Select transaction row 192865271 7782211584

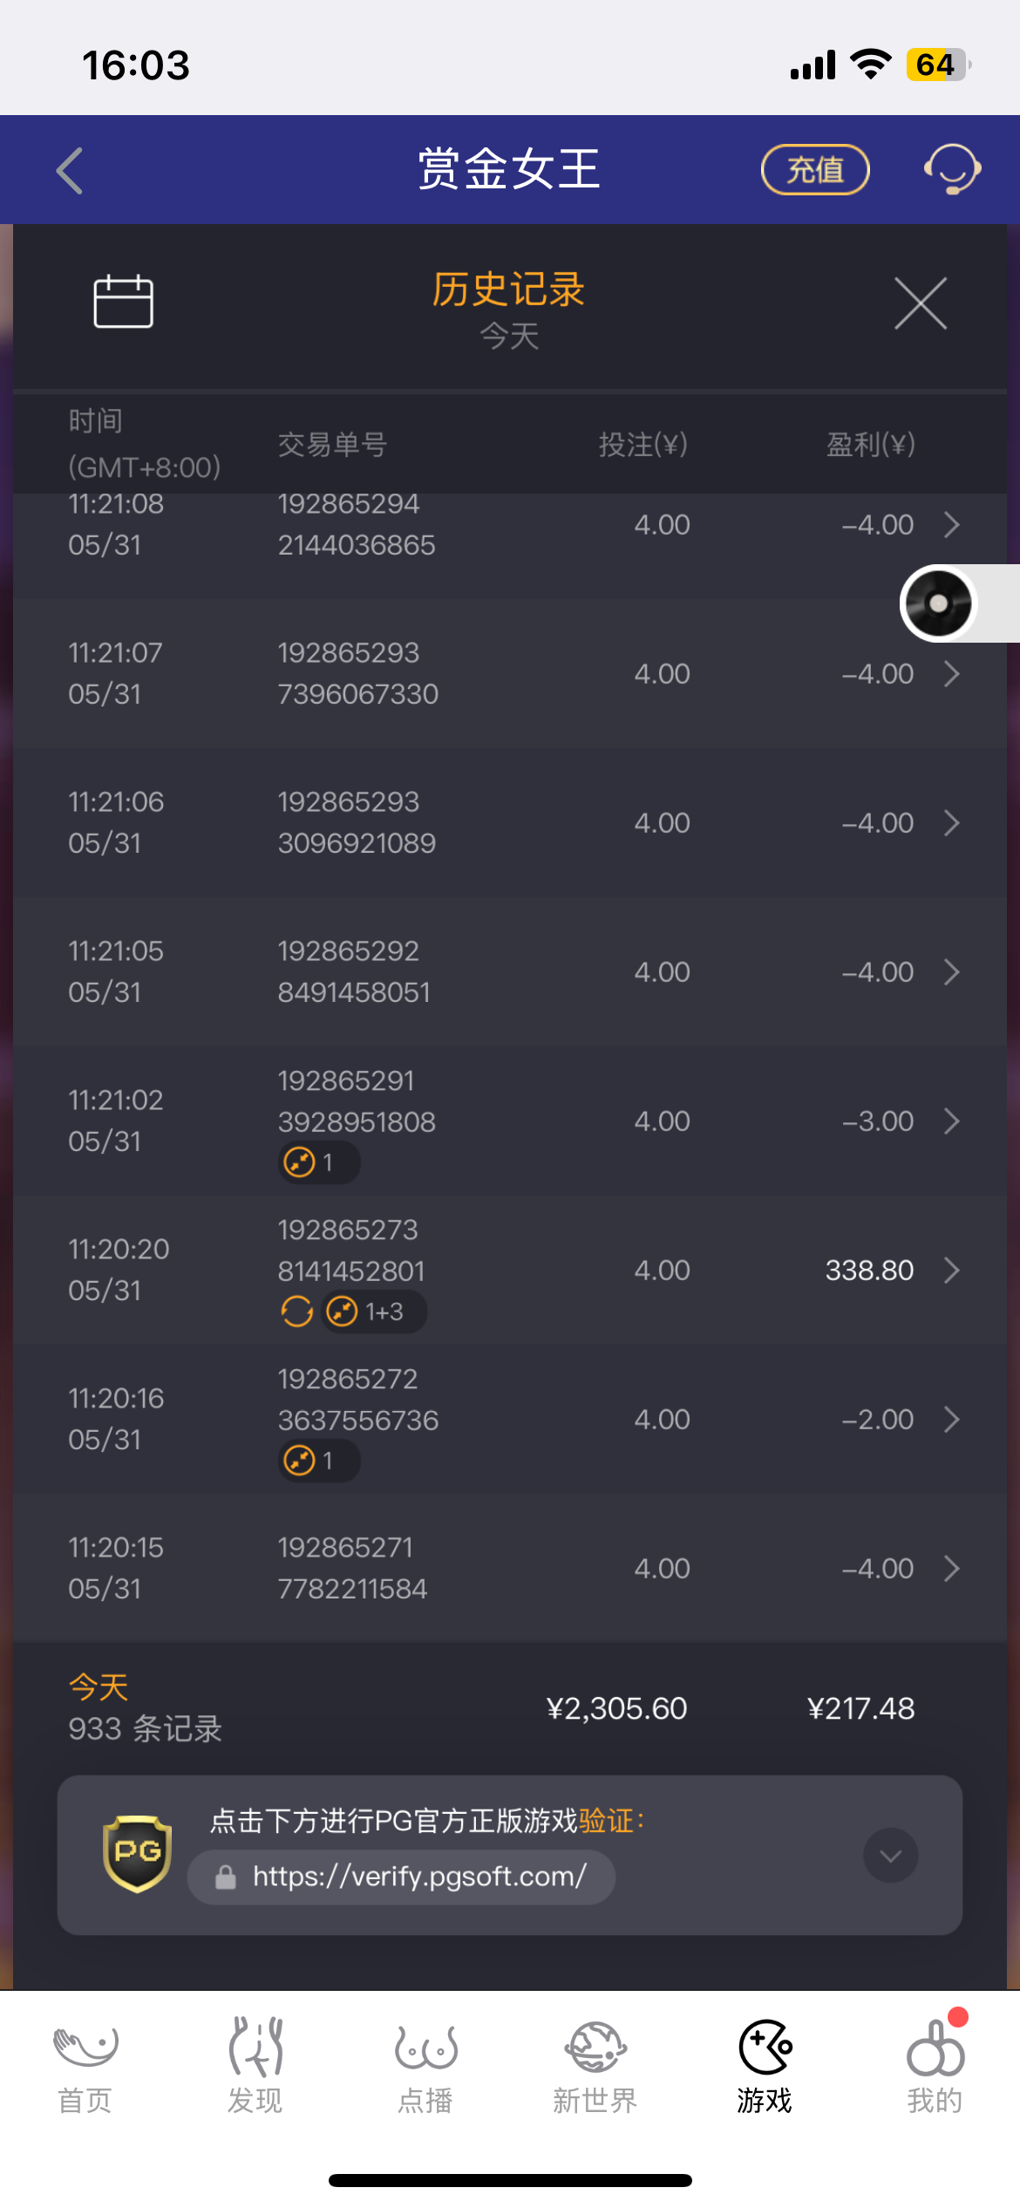click(x=510, y=1568)
